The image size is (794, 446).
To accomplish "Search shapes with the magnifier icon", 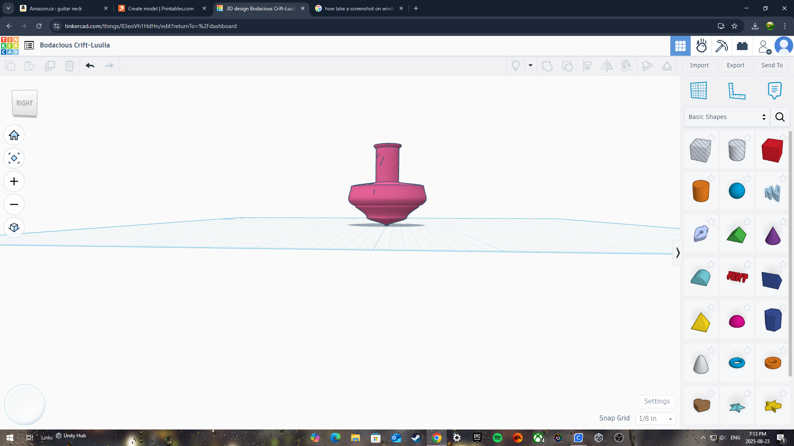I will point(780,117).
